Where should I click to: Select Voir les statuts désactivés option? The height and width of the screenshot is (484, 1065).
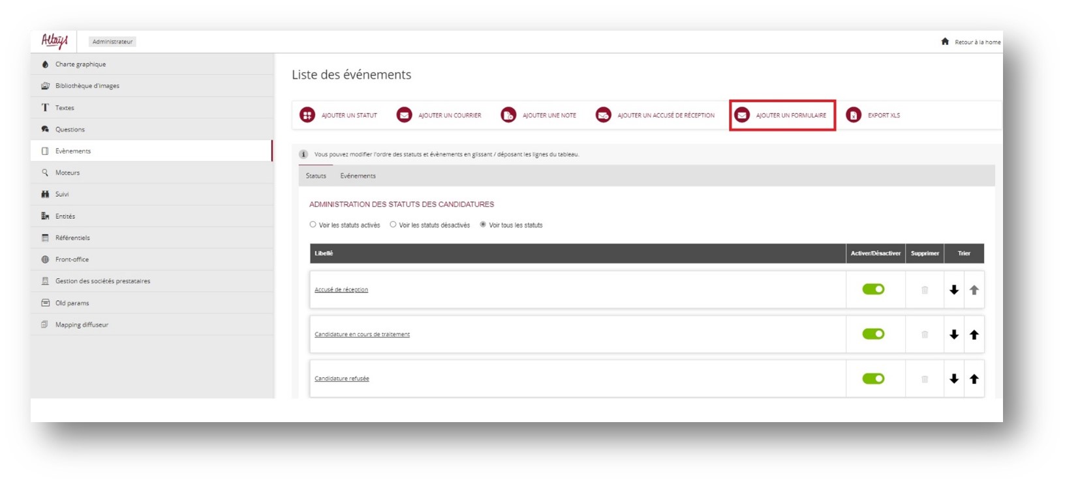pos(393,225)
